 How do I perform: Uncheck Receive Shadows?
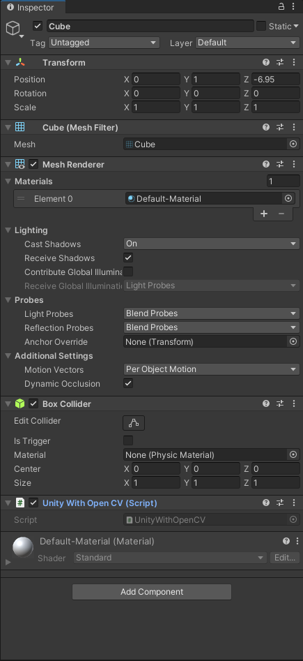[x=128, y=258]
